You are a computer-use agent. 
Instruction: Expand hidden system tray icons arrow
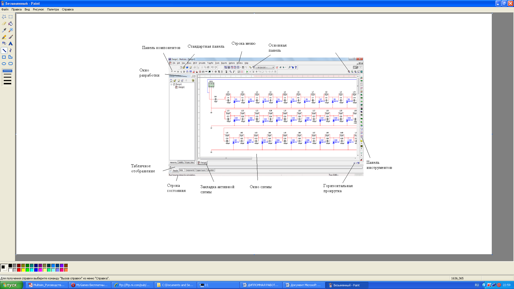(484, 285)
